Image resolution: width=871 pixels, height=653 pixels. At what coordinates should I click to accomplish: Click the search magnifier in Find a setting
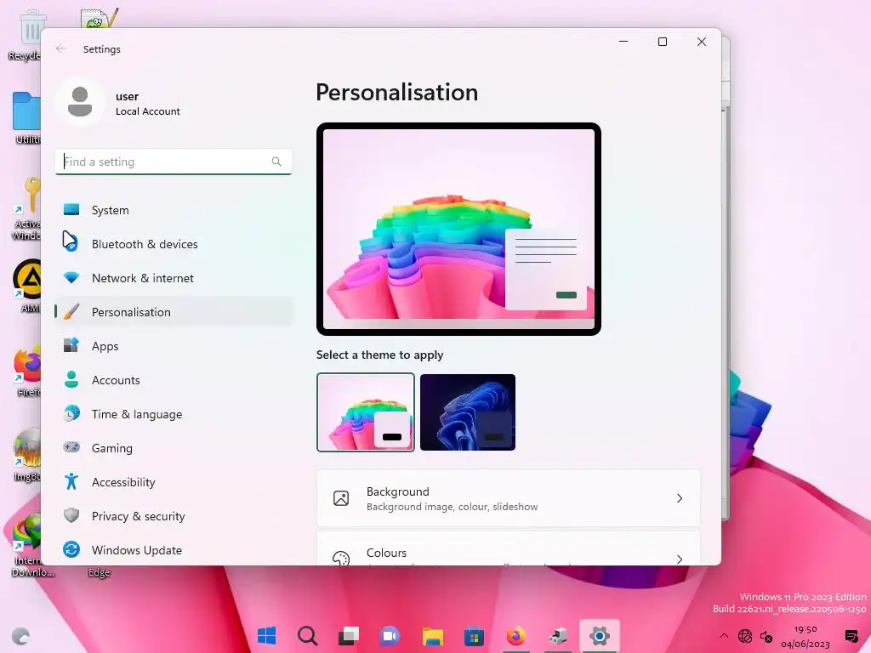point(276,162)
